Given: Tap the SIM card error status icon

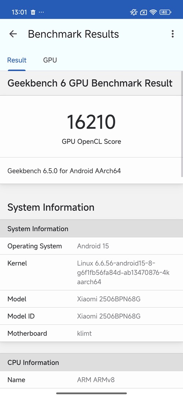Looking at the screenshot, I should pos(143,12).
